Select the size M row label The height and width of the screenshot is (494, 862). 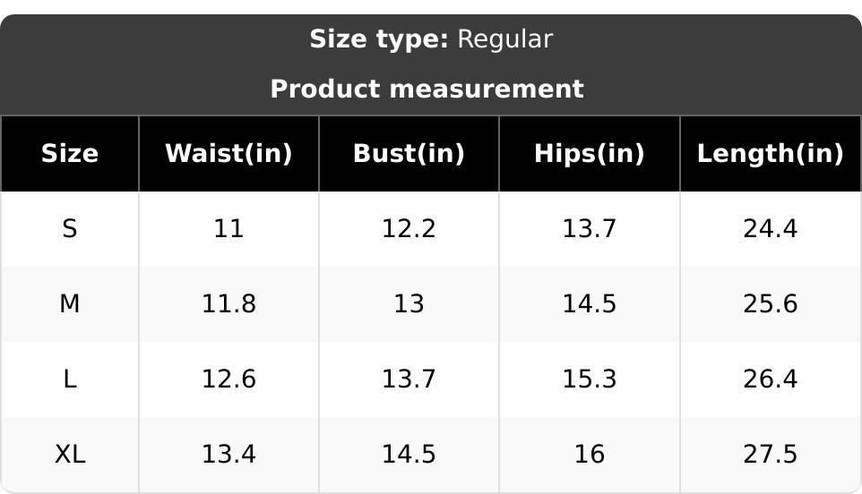tap(70, 304)
